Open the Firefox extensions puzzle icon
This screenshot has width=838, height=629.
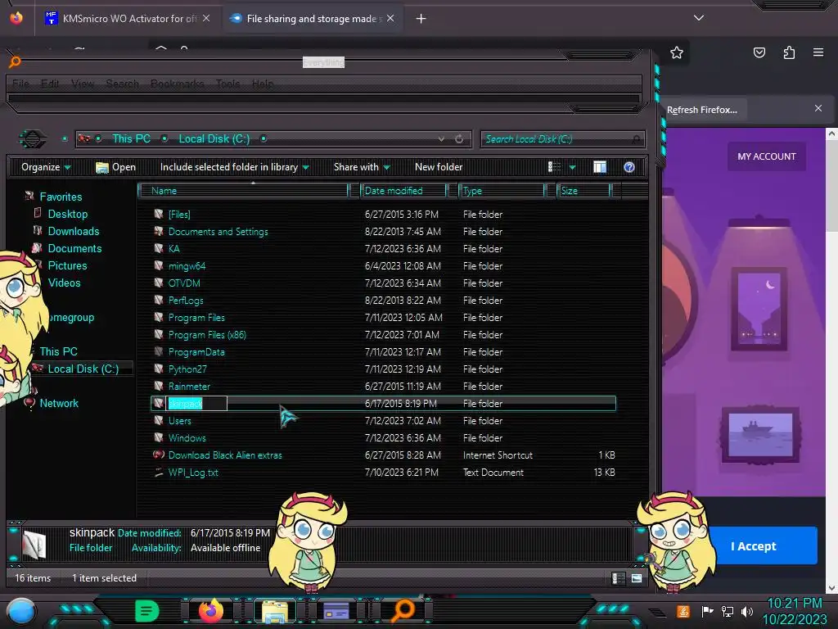point(789,52)
